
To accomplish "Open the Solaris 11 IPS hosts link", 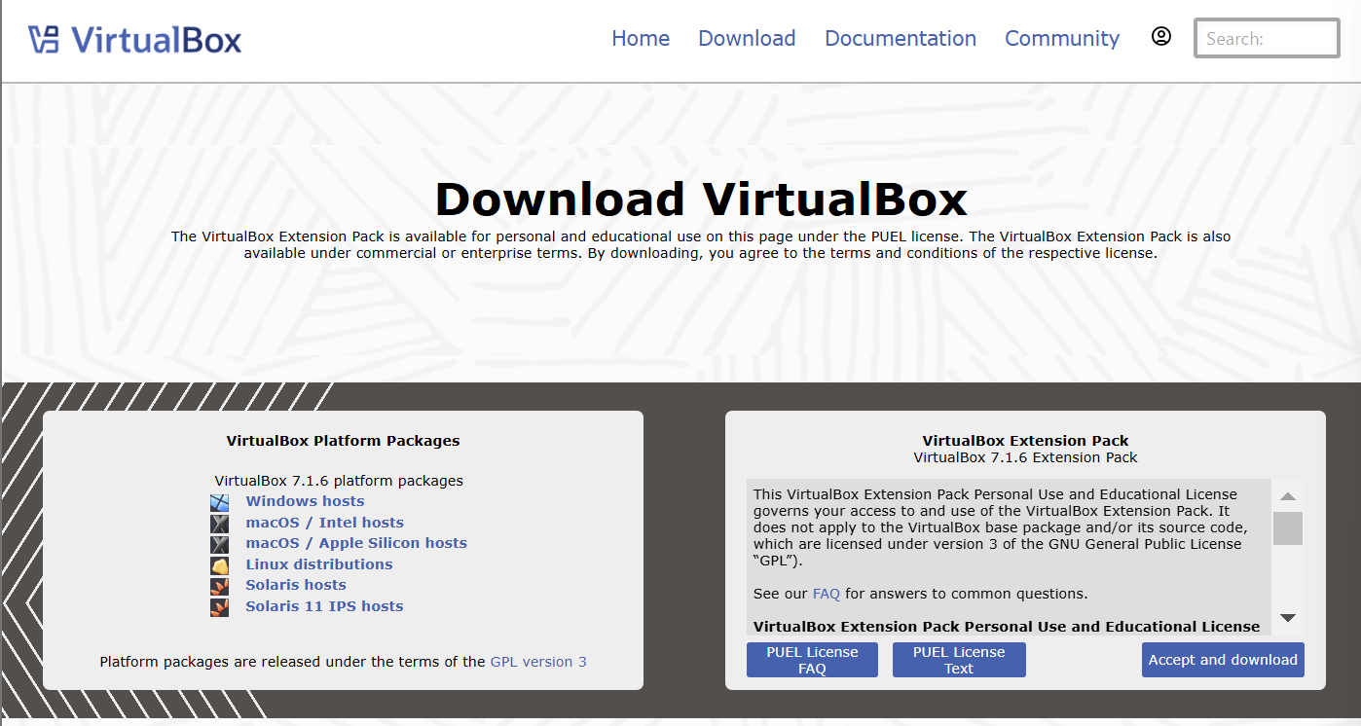I will pos(324,606).
